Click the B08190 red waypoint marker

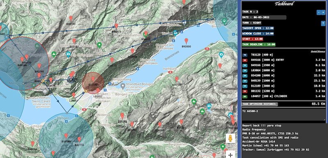[71, 18]
